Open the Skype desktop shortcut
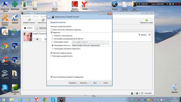The height and width of the screenshot is (102, 181). pos(5,88)
